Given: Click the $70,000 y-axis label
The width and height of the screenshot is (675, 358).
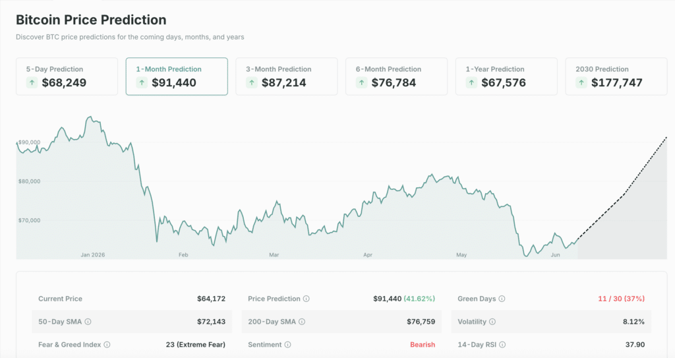Looking at the screenshot, I should tap(29, 220).
